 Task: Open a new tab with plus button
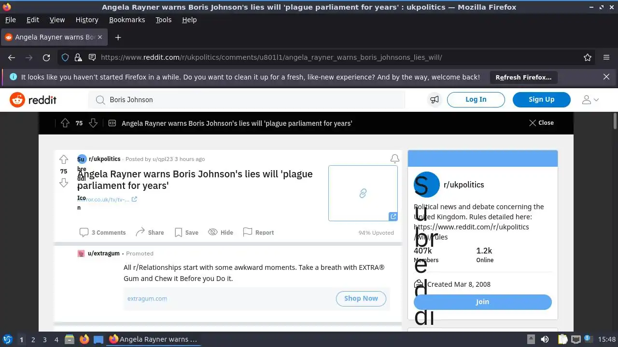[x=118, y=37]
